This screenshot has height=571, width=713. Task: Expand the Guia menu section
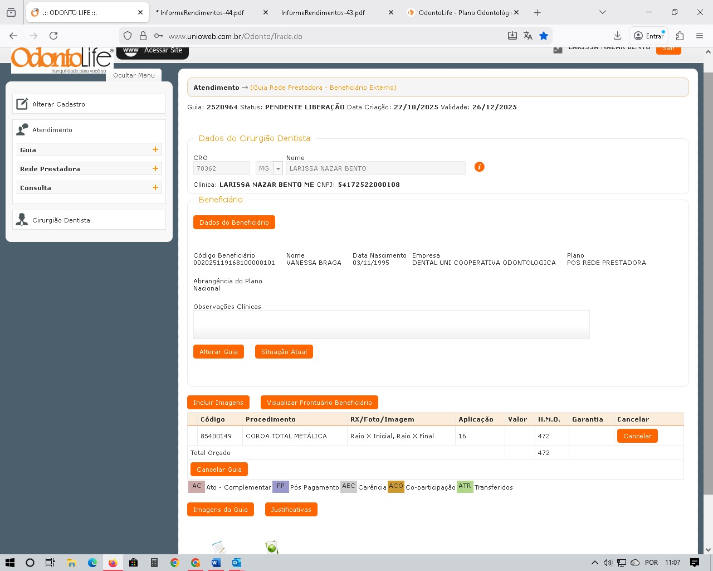(155, 149)
